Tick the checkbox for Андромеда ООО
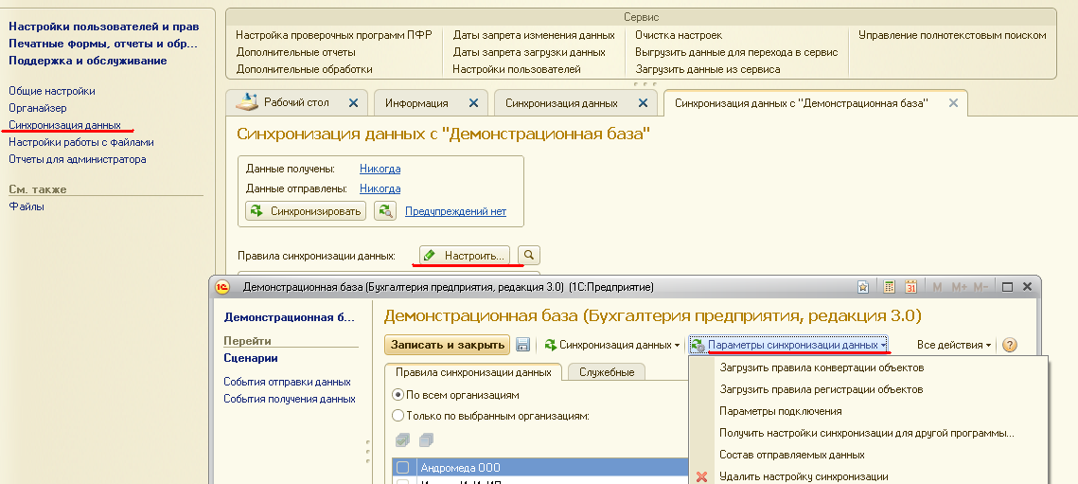 (x=403, y=468)
